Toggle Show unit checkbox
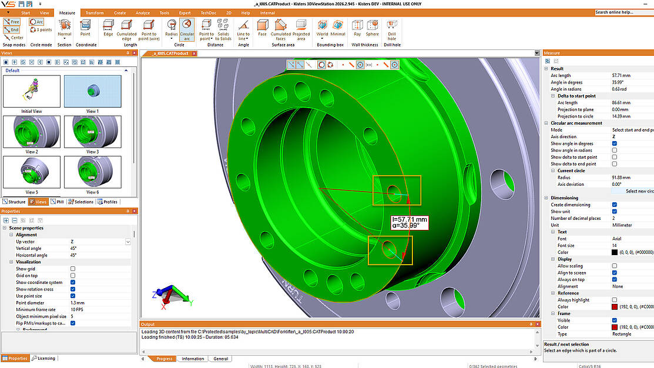The image size is (654, 368). [615, 212]
